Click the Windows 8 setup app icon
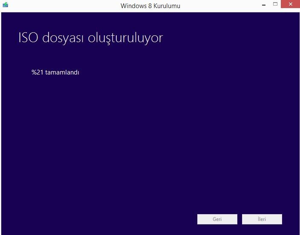 tap(6, 5)
